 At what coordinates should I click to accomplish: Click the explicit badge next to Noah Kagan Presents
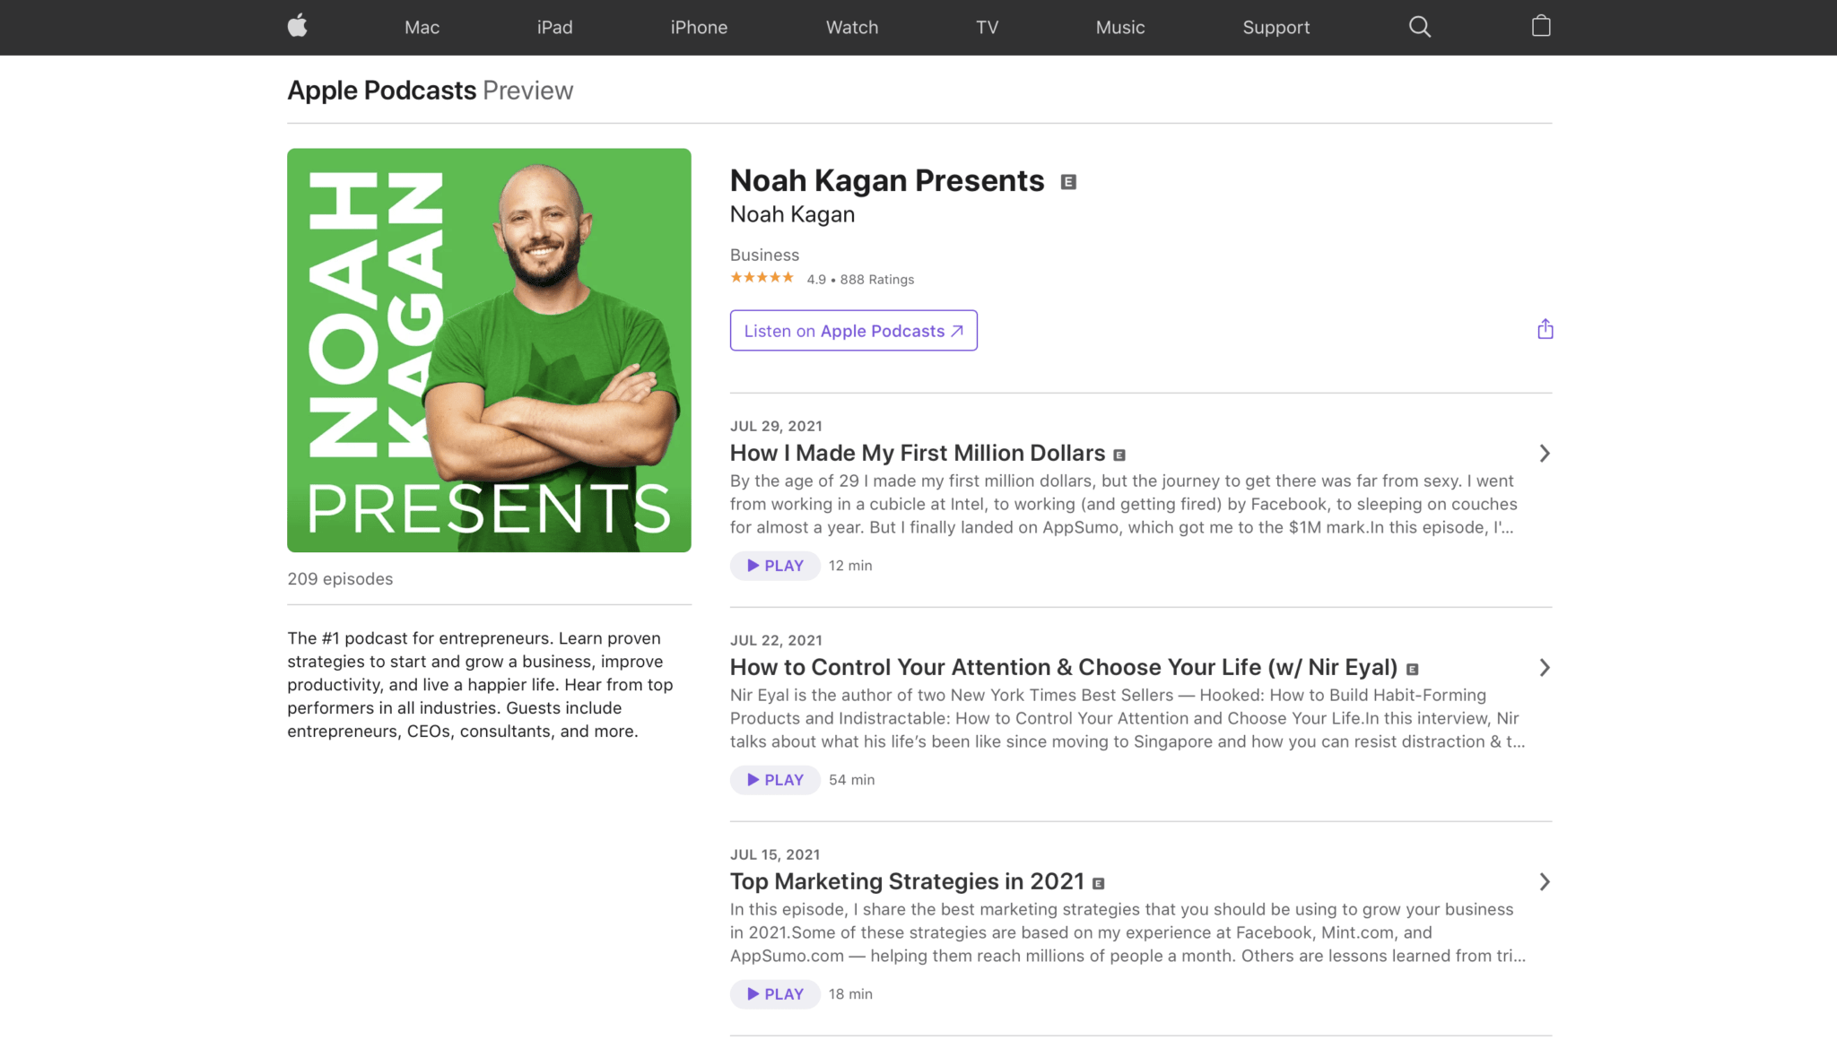(1068, 182)
